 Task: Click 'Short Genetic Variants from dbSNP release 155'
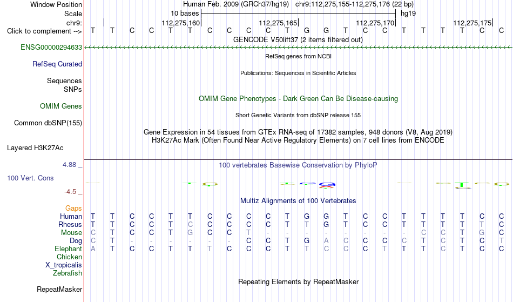click(298, 115)
